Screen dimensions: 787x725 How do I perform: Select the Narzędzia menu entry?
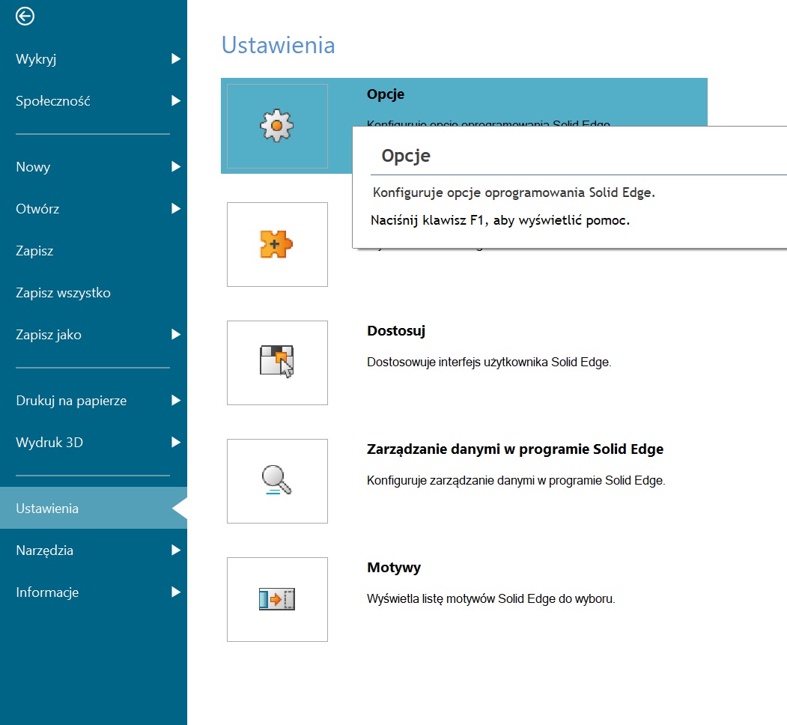tap(45, 550)
